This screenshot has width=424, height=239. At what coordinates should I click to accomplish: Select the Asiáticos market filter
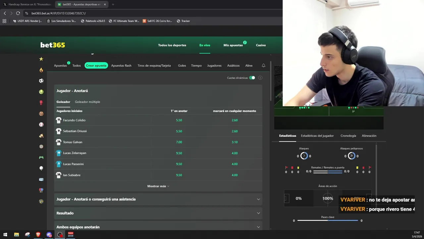point(233,65)
